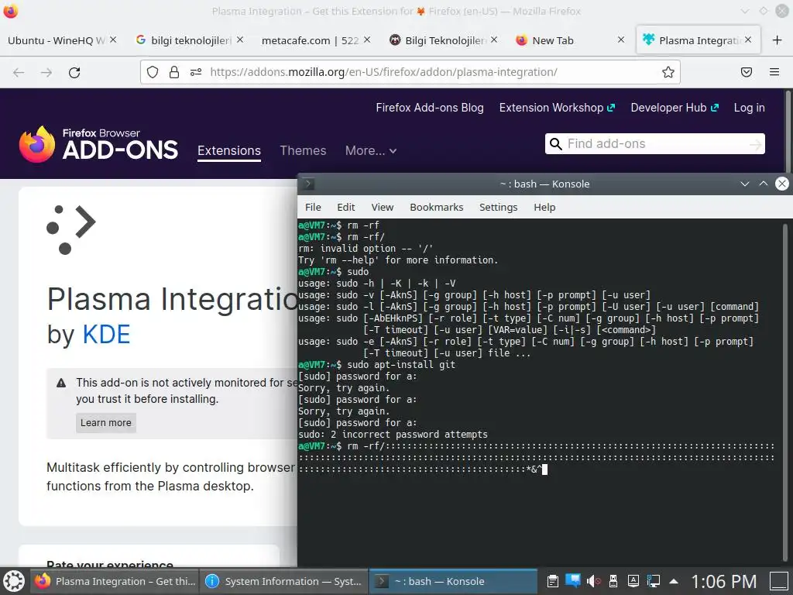Click the 1:06 PM clock
Screen dimensions: 793x595
pos(724,582)
